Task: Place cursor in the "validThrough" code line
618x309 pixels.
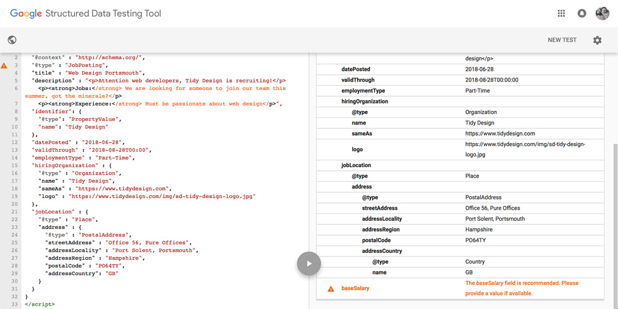Action: click(91, 150)
